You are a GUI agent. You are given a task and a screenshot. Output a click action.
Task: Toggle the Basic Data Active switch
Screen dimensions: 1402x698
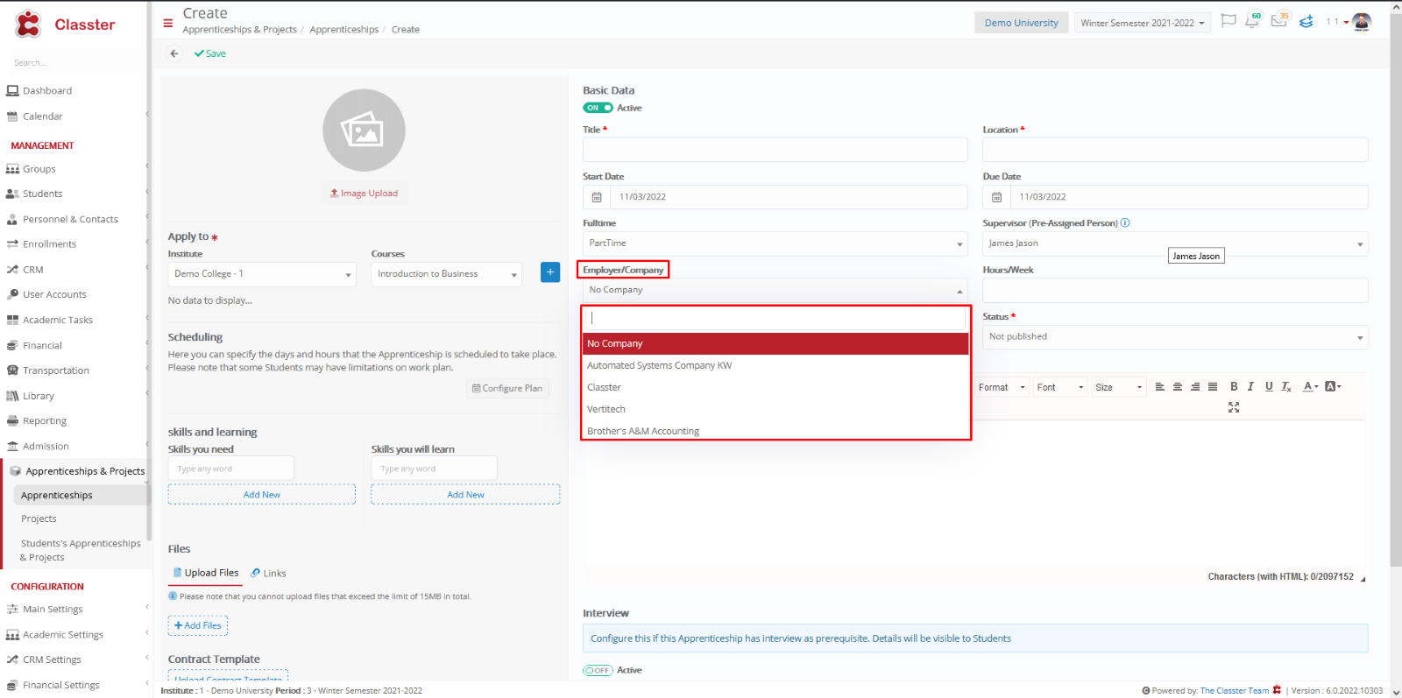tap(598, 108)
